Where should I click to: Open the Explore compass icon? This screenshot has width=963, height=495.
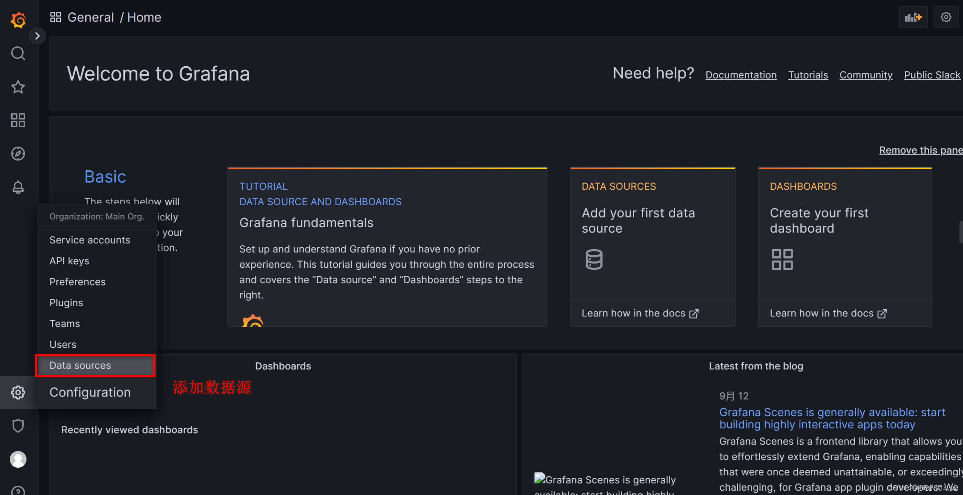pyautogui.click(x=18, y=153)
